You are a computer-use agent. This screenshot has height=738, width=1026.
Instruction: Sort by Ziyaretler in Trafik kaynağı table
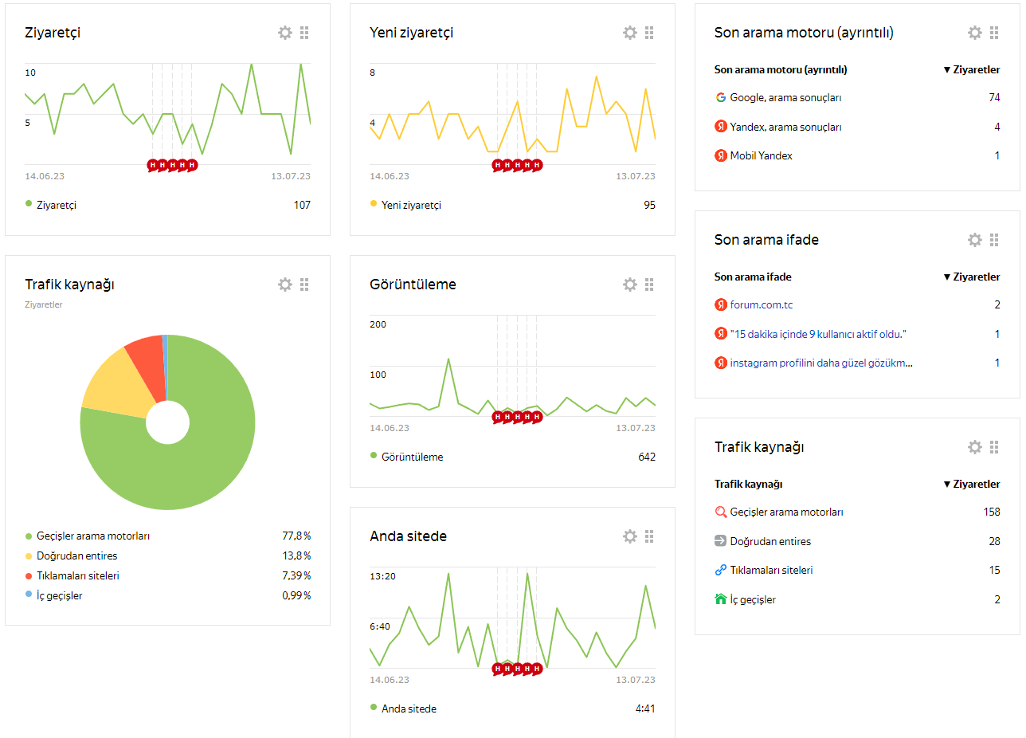tap(971, 484)
